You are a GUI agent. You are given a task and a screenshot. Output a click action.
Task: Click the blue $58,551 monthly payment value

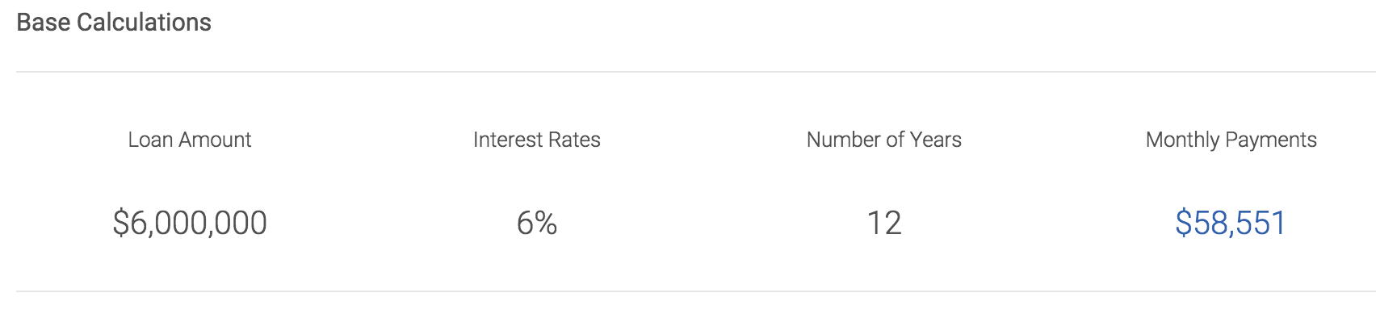pyautogui.click(x=1231, y=223)
